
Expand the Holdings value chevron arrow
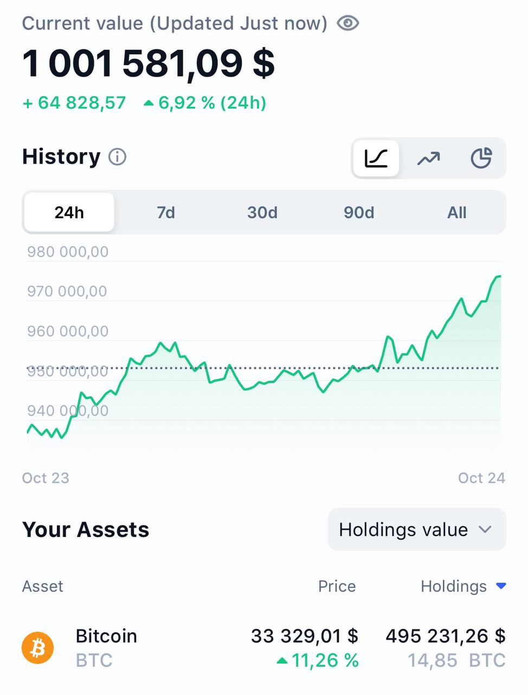[x=485, y=529]
